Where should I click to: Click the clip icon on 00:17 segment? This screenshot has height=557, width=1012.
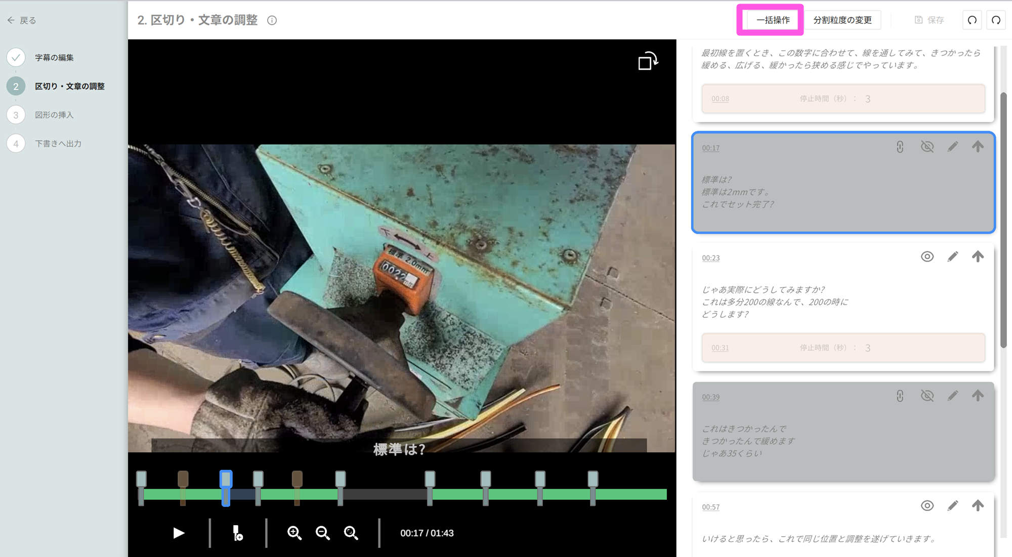tap(900, 147)
